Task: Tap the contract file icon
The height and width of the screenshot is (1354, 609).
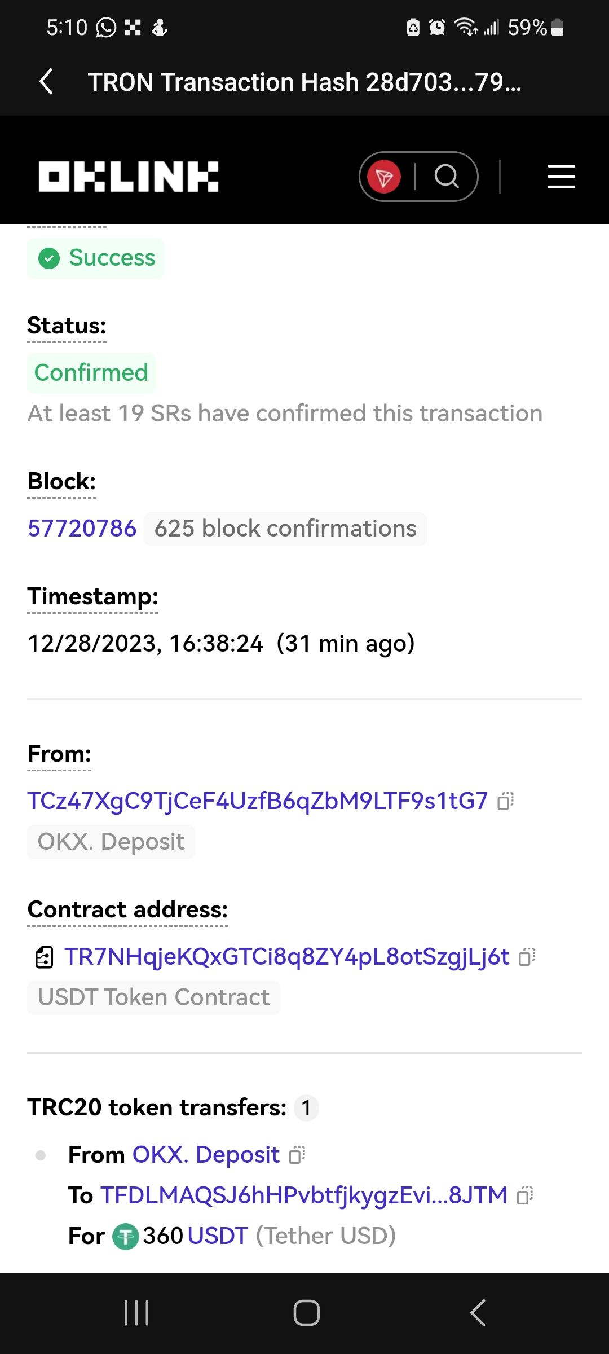Action: (44, 957)
